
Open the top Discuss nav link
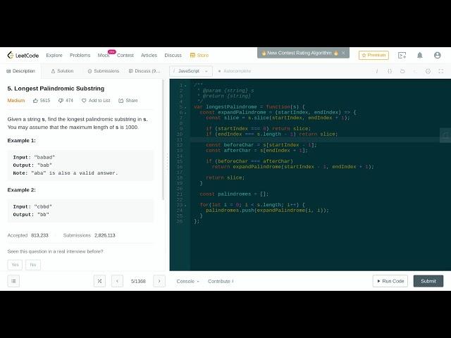[x=173, y=55]
